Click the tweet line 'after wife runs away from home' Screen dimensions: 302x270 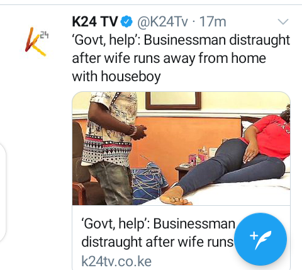[x=169, y=58]
